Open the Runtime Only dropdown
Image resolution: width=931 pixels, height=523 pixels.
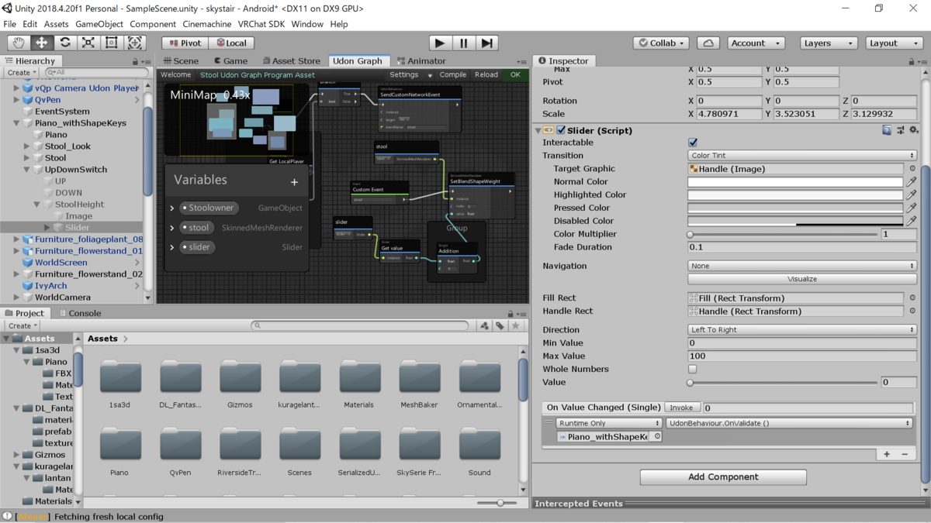point(609,423)
